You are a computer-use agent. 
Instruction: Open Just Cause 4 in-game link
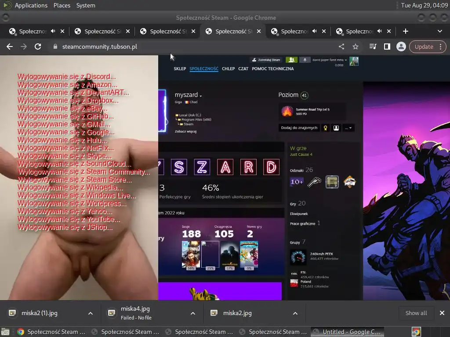[x=301, y=154]
